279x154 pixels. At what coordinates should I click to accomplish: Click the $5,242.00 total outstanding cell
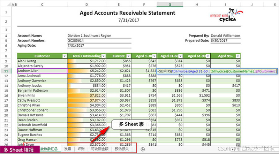pyautogui.click(x=86, y=71)
